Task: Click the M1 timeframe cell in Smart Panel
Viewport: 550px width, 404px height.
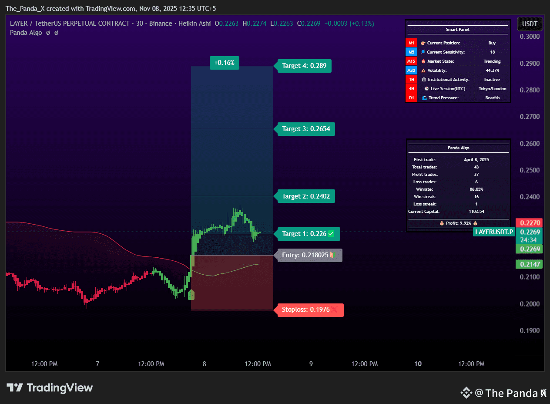Action: (x=411, y=43)
